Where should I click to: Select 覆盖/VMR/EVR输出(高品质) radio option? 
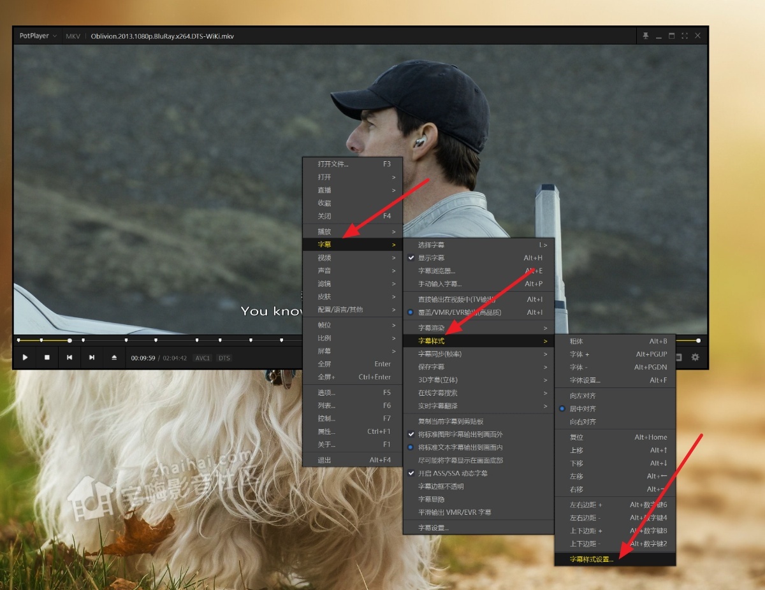[x=479, y=313]
